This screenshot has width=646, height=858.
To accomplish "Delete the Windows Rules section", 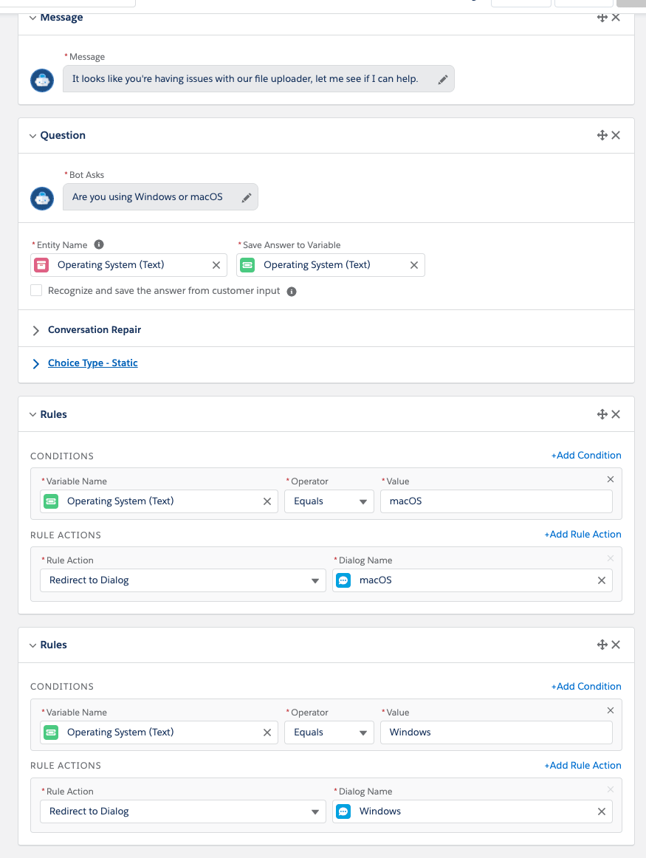I will point(616,645).
